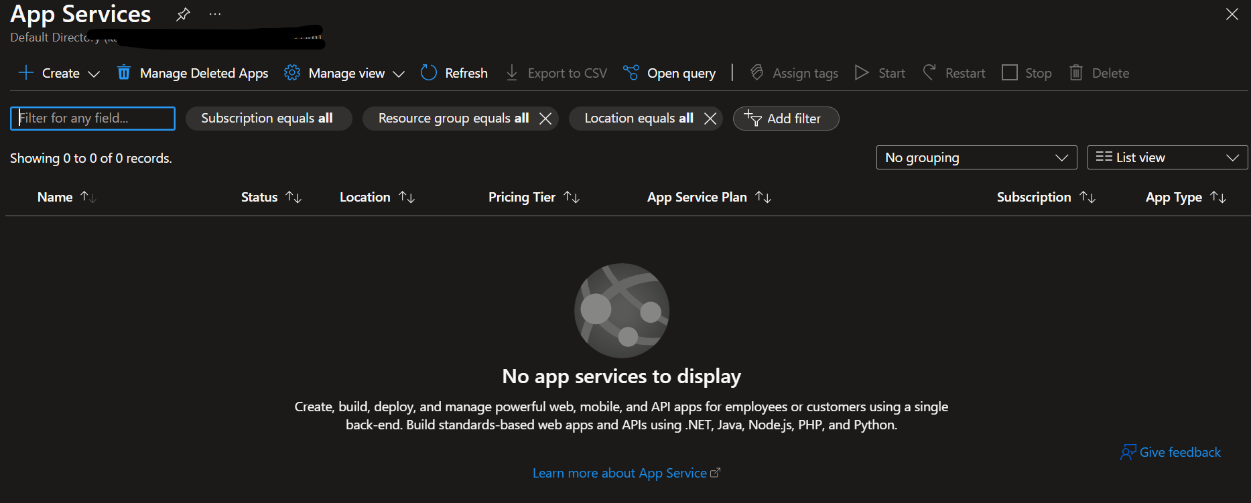Viewport: 1251px width, 503px height.
Task: Refresh the app services list
Action: pyautogui.click(x=454, y=73)
